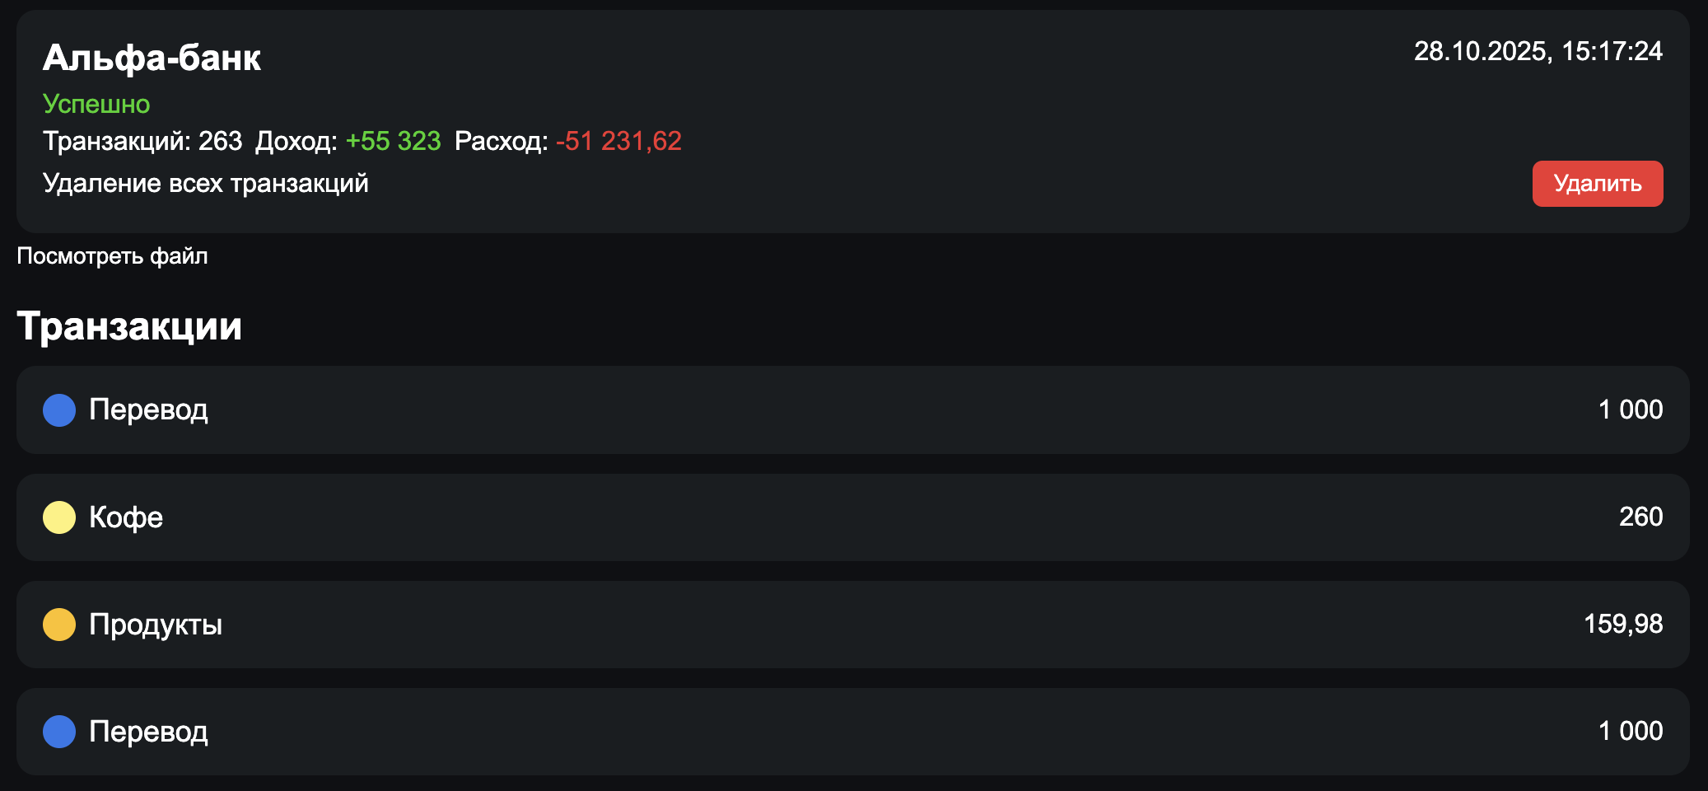The height and width of the screenshot is (791, 1708).
Task: Select the Продукты transaction label
Action: [156, 625]
